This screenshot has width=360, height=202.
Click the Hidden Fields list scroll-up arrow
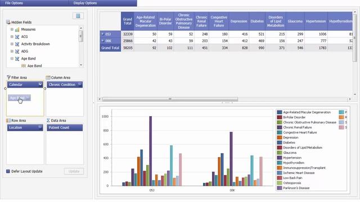pyautogui.click(x=81, y=28)
